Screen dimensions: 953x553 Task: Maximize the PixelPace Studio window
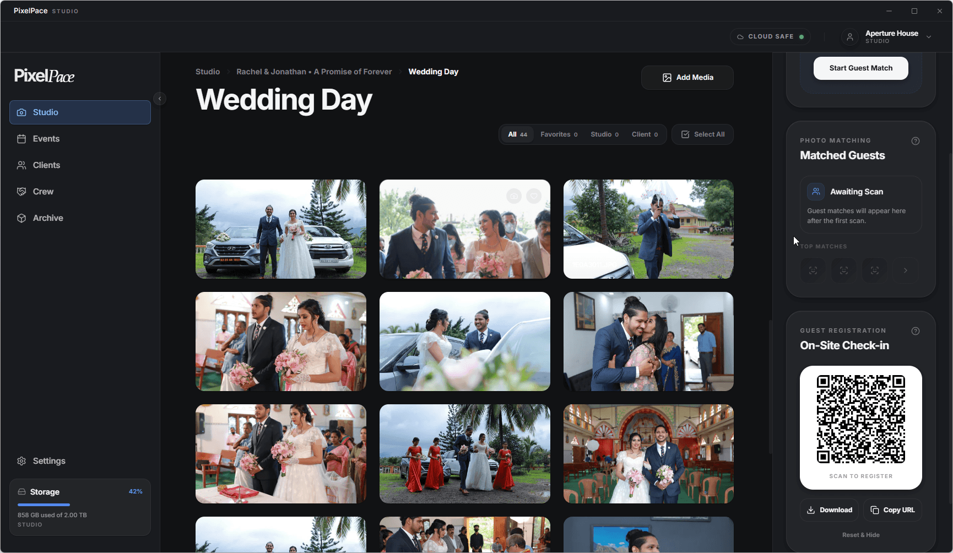[x=914, y=11]
